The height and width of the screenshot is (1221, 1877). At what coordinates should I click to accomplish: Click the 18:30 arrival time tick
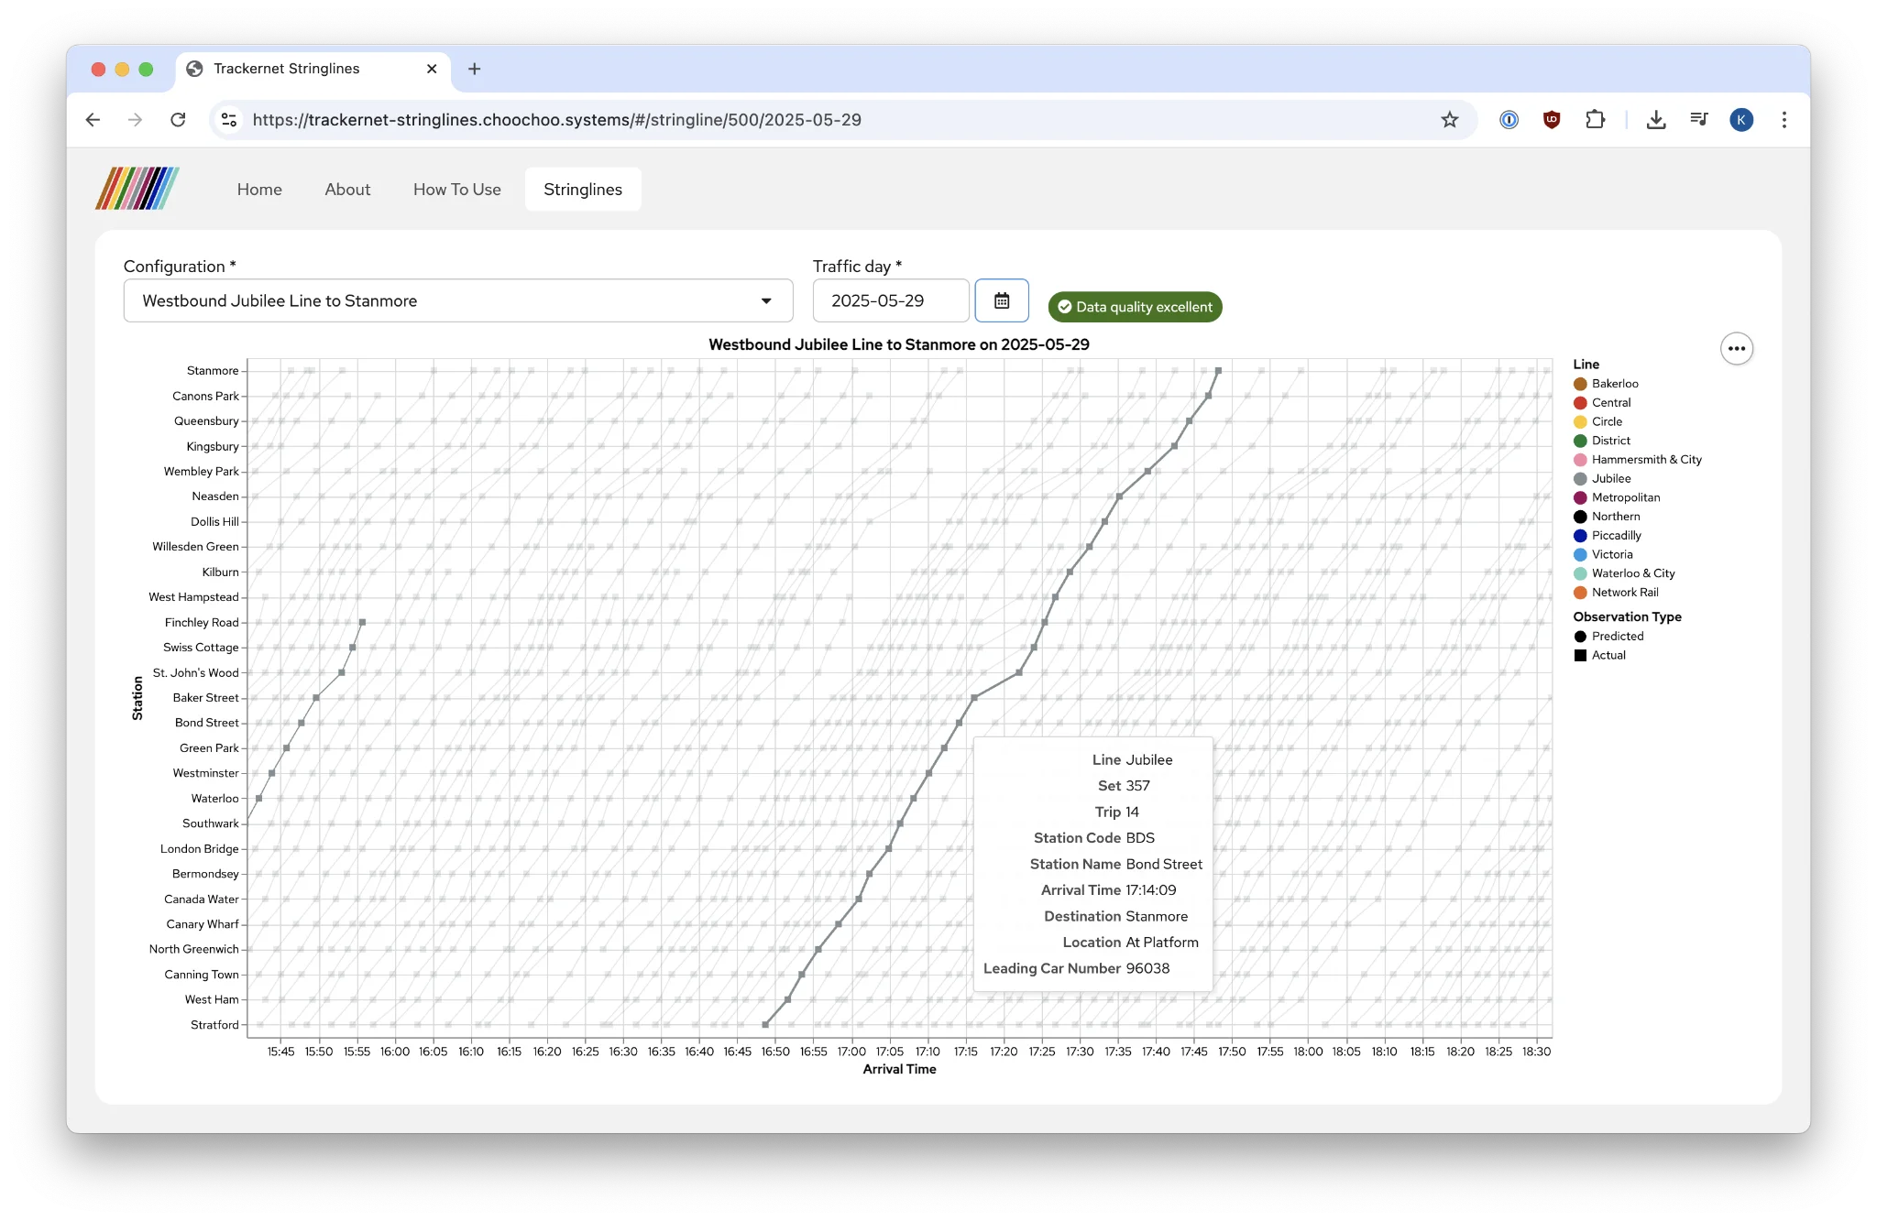click(1536, 1052)
